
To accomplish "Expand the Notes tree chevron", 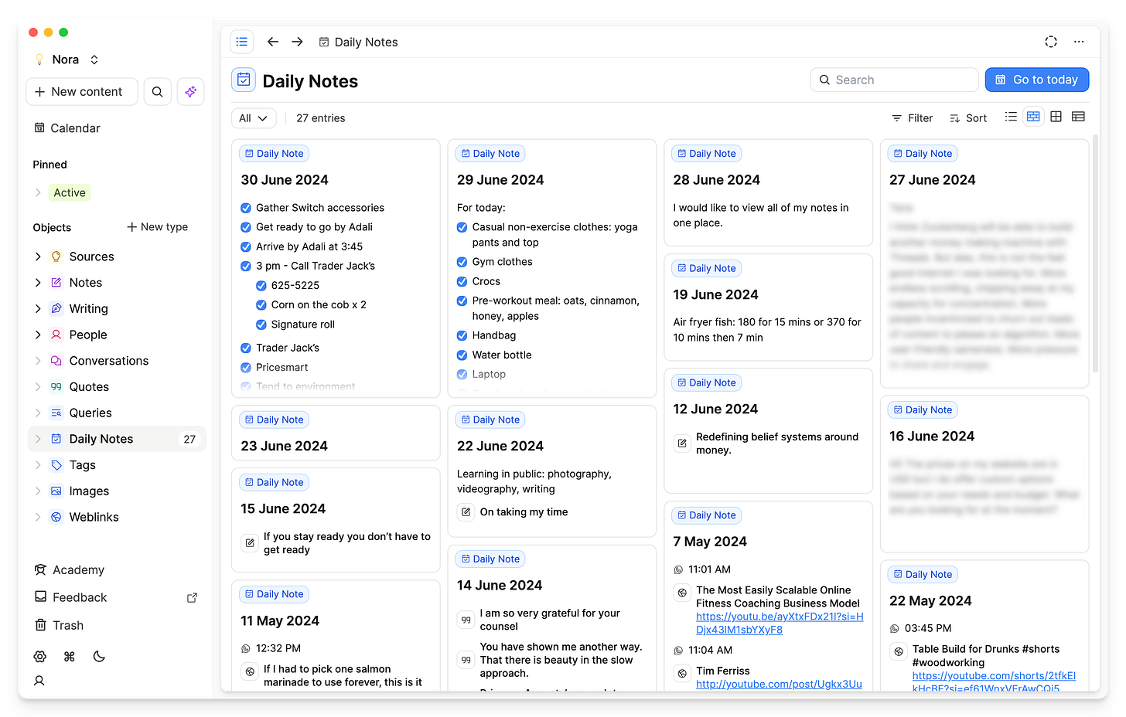I will (x=38, y=283).
